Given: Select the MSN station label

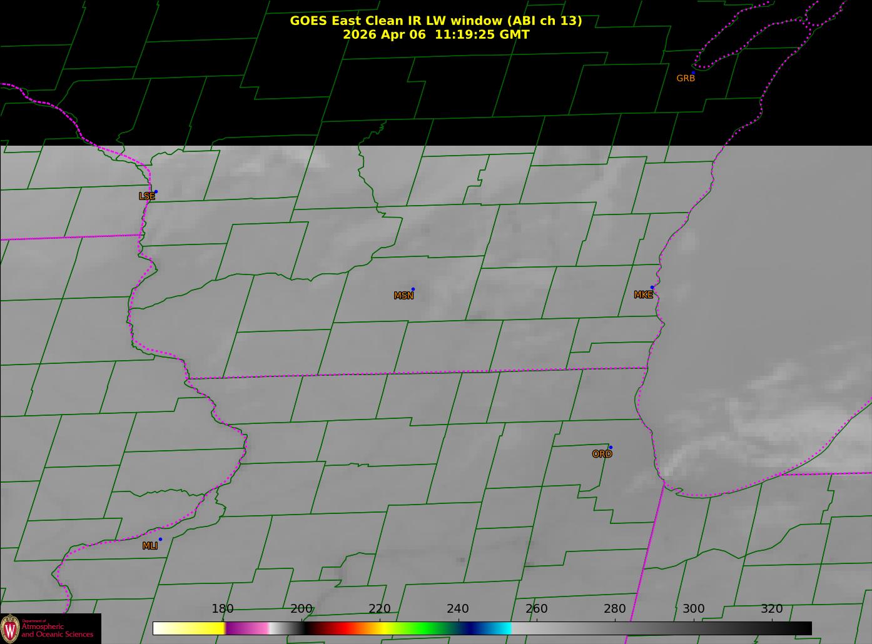Looking at the screenshot, I should point(403,296).
